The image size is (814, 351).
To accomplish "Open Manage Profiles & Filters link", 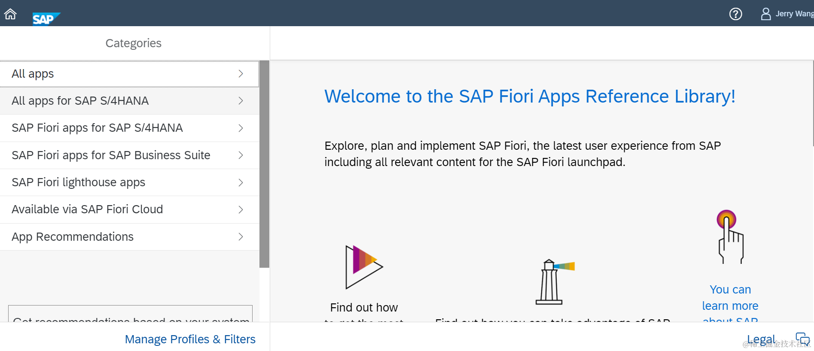I will coord(190,339).
